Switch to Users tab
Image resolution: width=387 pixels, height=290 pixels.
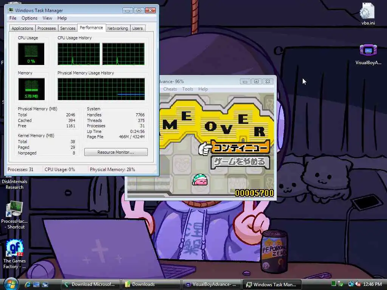pyautogui.click(x=137, y=28)
